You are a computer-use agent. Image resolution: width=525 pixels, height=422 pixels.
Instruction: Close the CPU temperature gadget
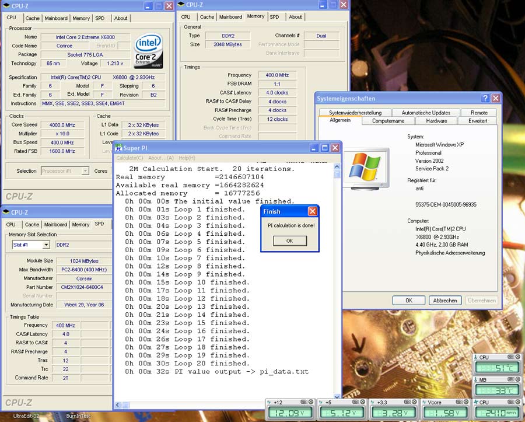518,357
